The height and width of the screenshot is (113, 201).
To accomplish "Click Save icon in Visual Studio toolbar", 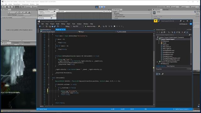I will coord(52,26).
